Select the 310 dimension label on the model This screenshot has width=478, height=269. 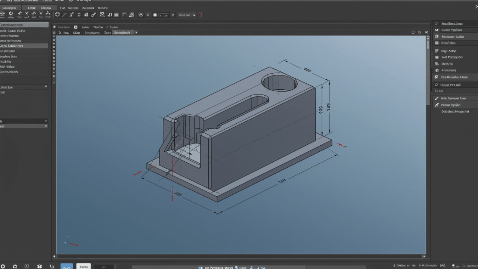point(282,181)
